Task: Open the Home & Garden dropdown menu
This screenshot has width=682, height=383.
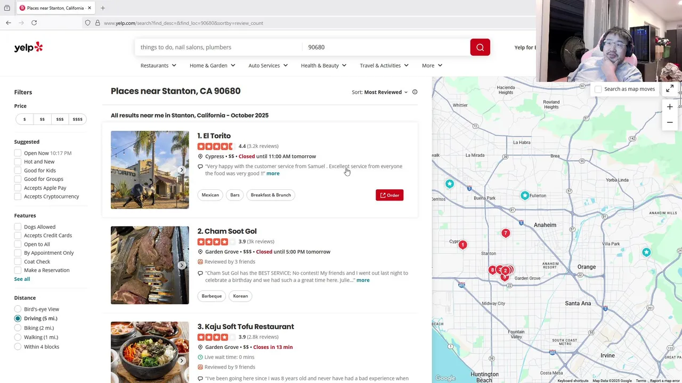Action: 212,65
